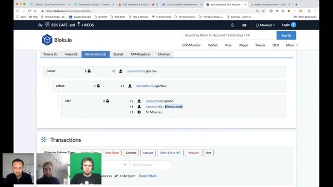Filter by Producer actions
The height and width of the screenshot is (187, 333).
click(x=193, y=153)
